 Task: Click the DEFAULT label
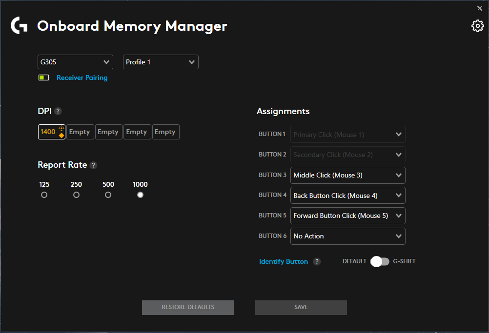pos(354,261)
